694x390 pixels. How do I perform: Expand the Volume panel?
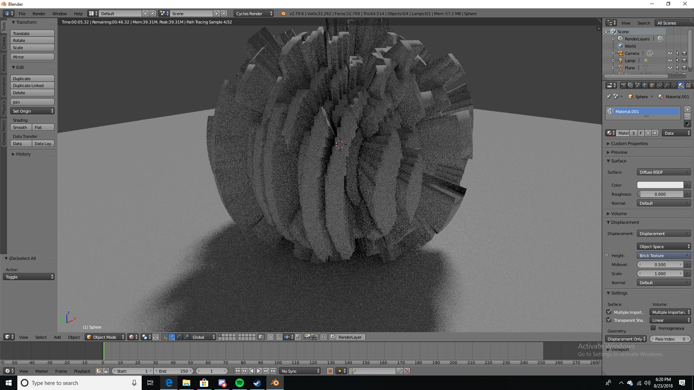[x=619, y=213]
